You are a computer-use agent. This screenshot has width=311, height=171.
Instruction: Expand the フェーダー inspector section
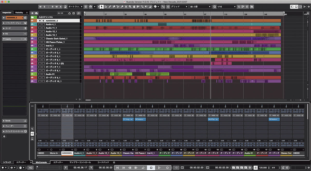click(x=15, y=126)
